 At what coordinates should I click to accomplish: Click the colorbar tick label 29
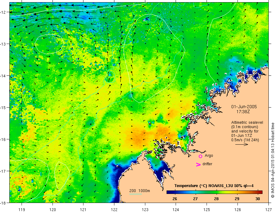237,199
